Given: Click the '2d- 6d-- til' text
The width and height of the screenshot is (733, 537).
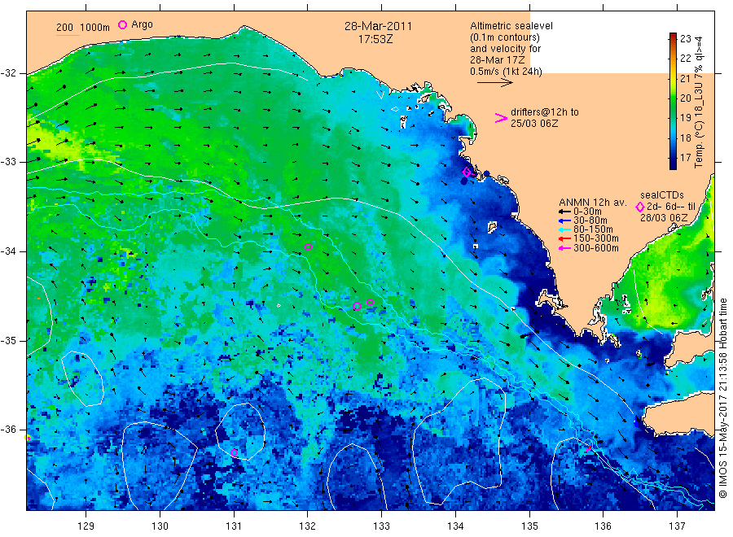Looking at the screenshot, I should 671,207.
